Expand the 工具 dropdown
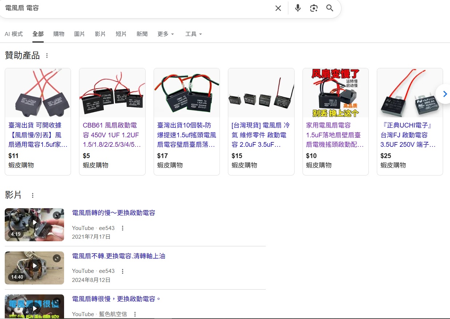 pyautogui.click(x=193, y=34)
